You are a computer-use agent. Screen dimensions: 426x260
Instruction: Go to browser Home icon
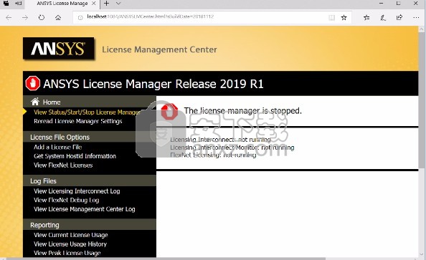58,18
